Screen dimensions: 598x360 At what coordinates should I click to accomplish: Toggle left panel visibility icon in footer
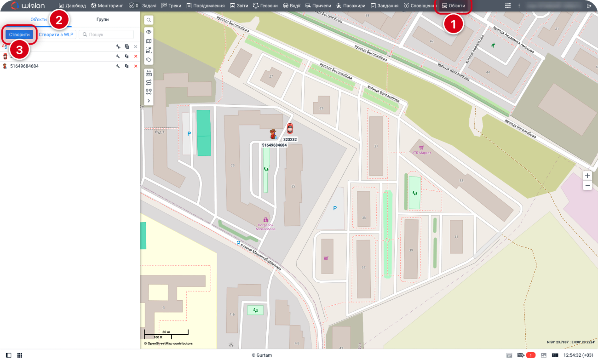tap(8, 355)
